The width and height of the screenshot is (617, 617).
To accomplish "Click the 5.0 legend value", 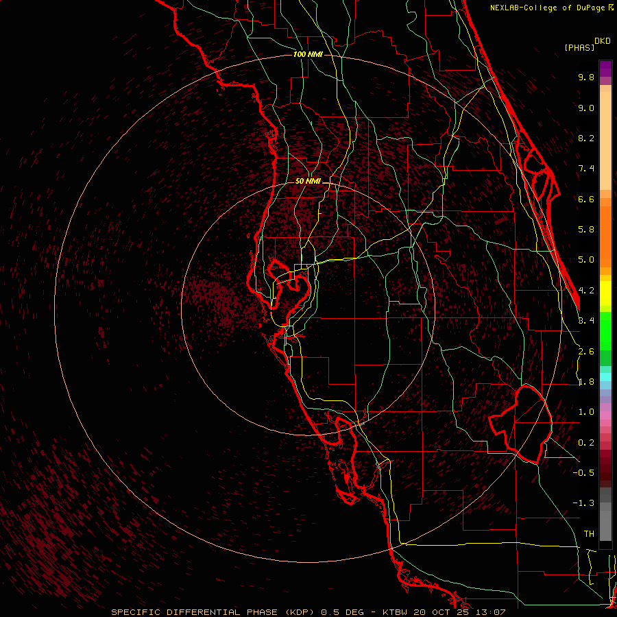I will click(586, 260).
